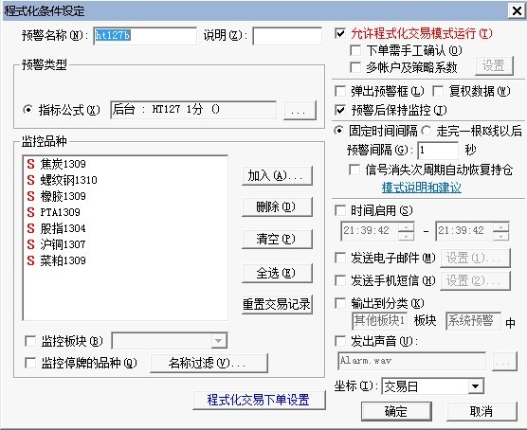The image size is (527, 430).
Task: Toggle 预警后保持监控 checkbox
Action: pyautogui.click(x=340, y=110)
